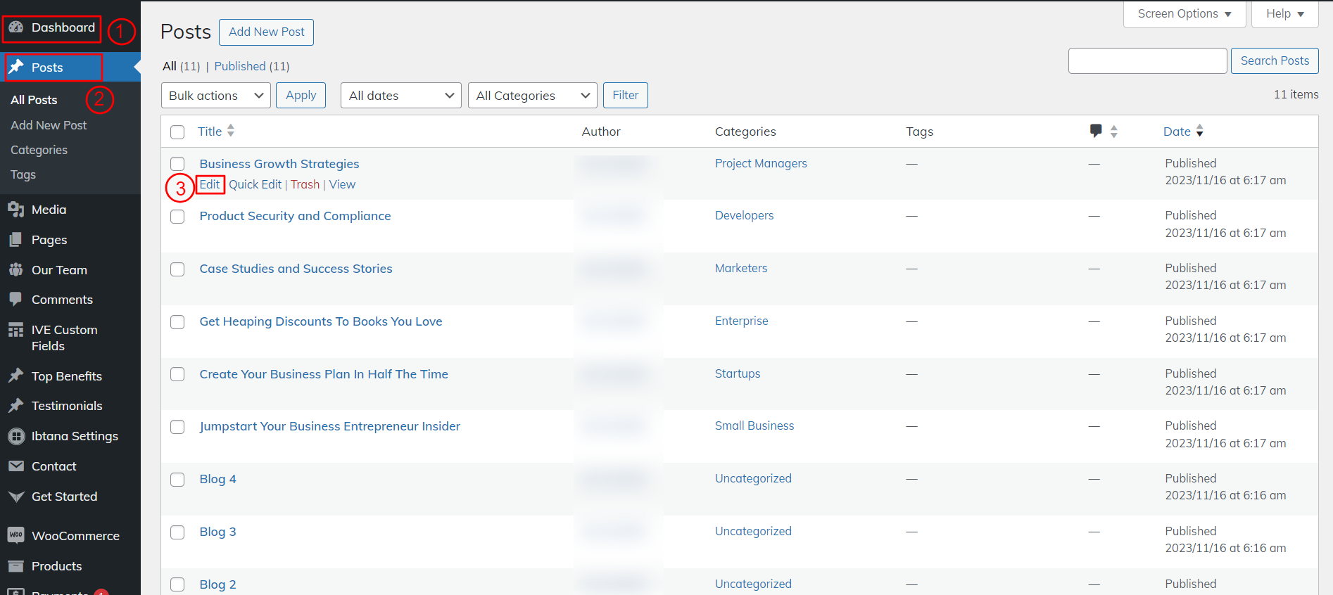Screen dimensions: 1333x595
Task: Go to Tags in Posts submenu
Action: coord(23,174)
